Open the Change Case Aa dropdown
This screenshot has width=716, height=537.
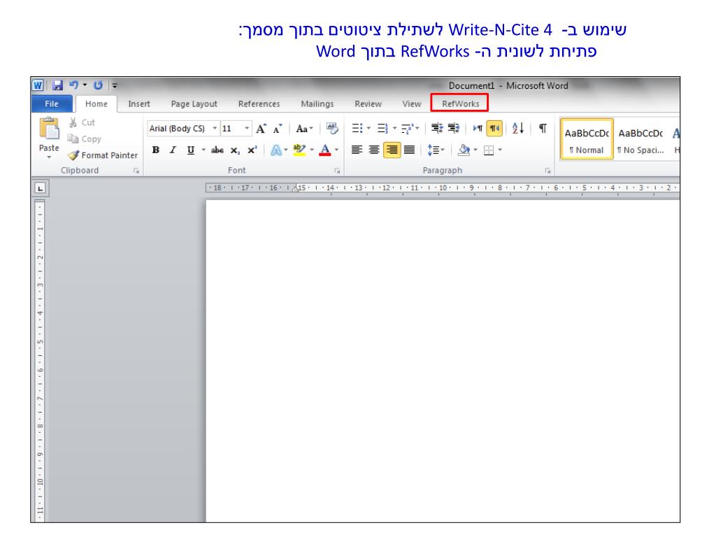coord(304,129)
